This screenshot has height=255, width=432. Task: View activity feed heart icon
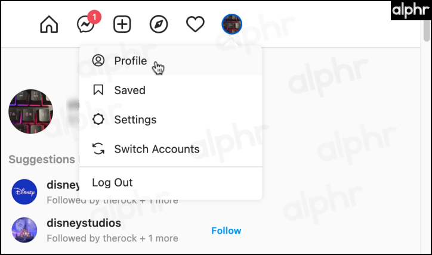(x=195, y=24)
